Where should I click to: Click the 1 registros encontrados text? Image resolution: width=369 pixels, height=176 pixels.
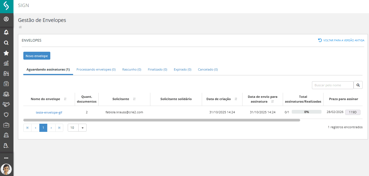(x=345, y=127)
